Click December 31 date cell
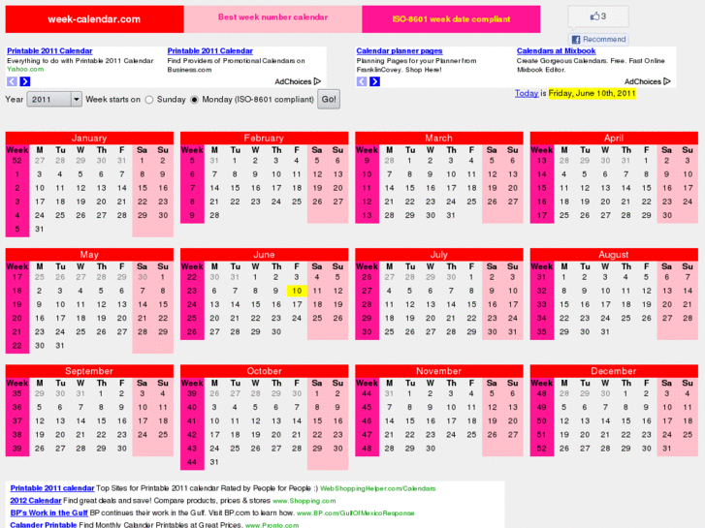This screenshot has width=705, height=528. pyautogui.click(x=667, y=448)
